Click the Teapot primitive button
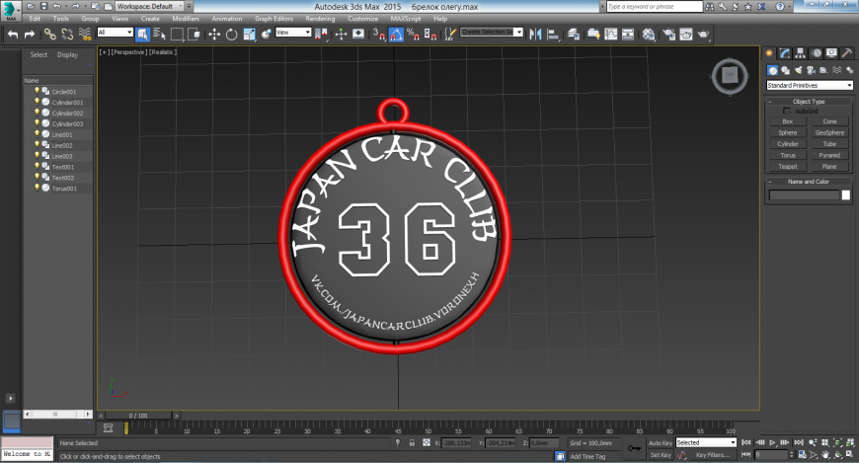 (x=787, y=167)
